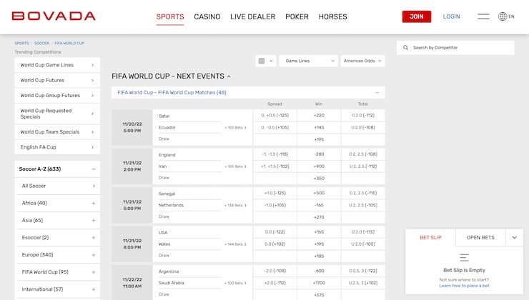Open All Soccer listing
Screen dimensions: 529x300
click(59, 186)
